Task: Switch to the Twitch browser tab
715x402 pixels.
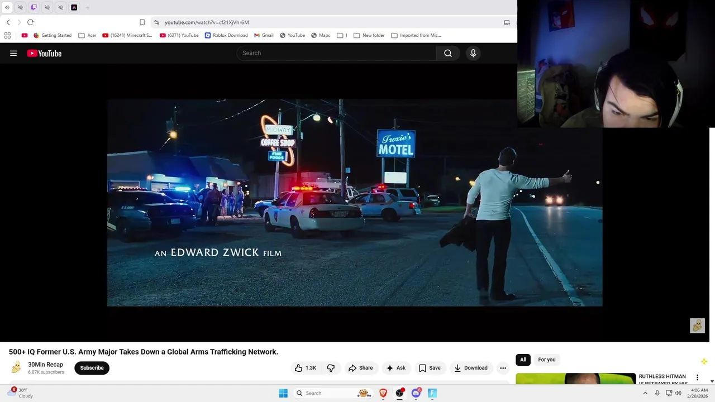Action: coord(34,7)
